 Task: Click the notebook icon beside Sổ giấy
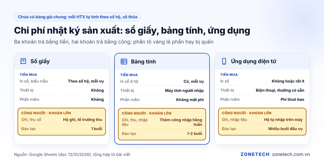[x=23, y=61]
